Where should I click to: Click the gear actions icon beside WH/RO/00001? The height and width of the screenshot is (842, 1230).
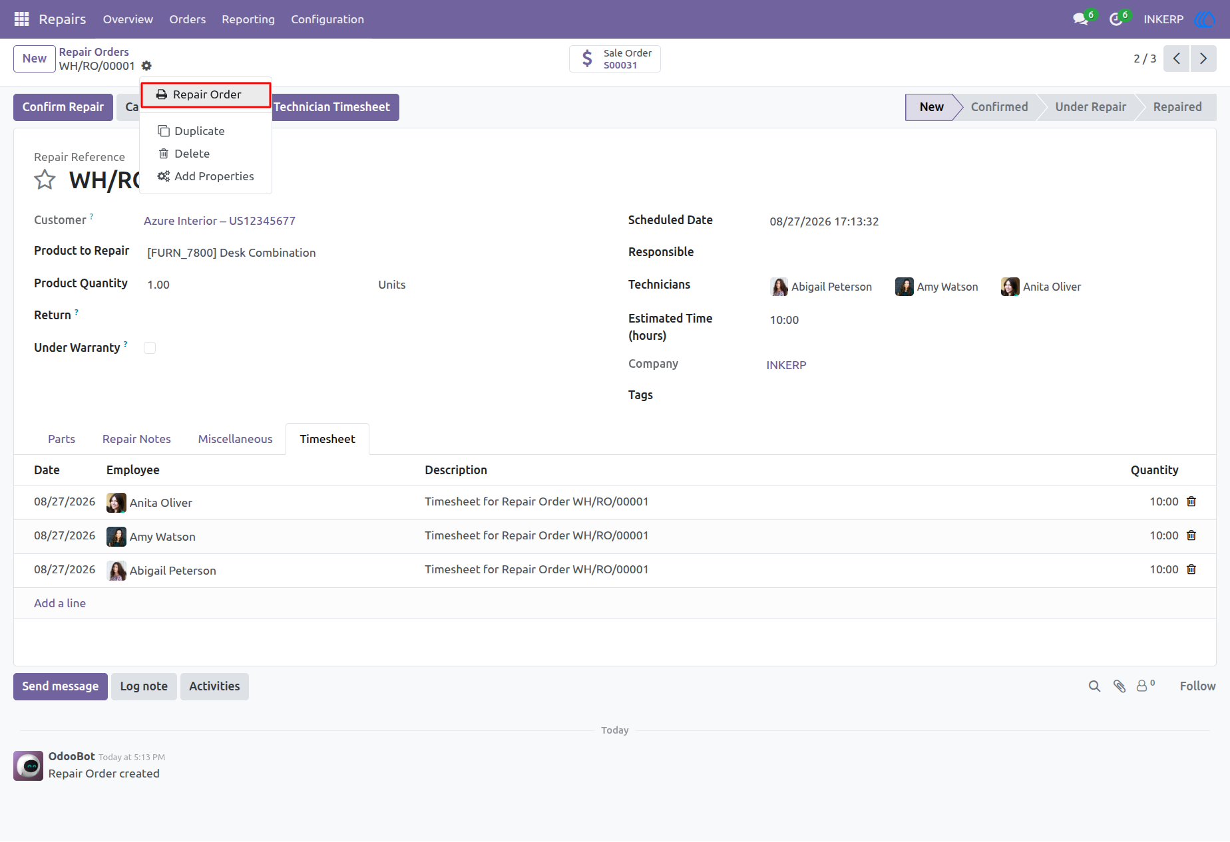pos(146,66)
